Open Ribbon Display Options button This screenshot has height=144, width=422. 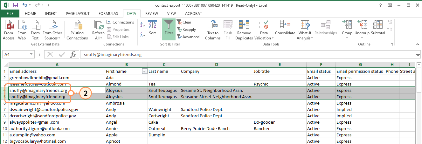pos(390,5)
